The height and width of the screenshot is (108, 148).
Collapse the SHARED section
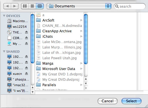pos(4,51)
